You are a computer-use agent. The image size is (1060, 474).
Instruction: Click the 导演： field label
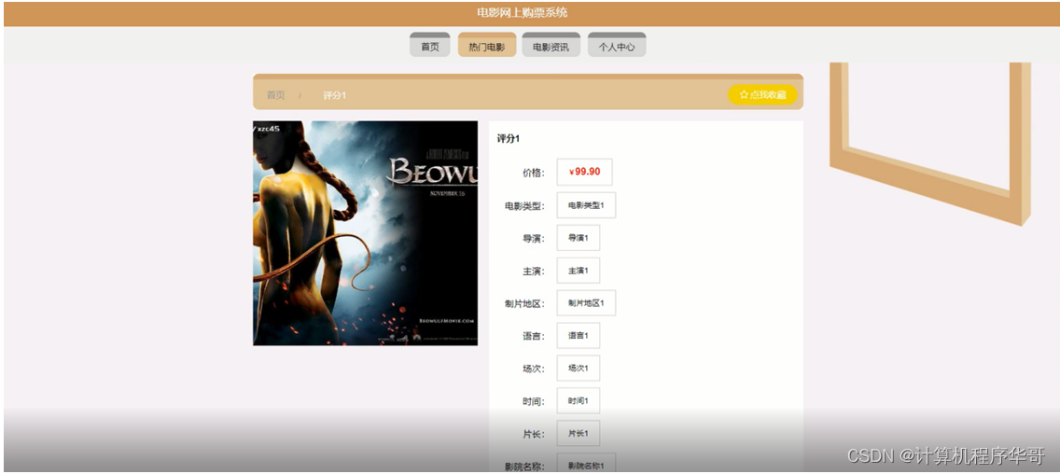[534, 239]
